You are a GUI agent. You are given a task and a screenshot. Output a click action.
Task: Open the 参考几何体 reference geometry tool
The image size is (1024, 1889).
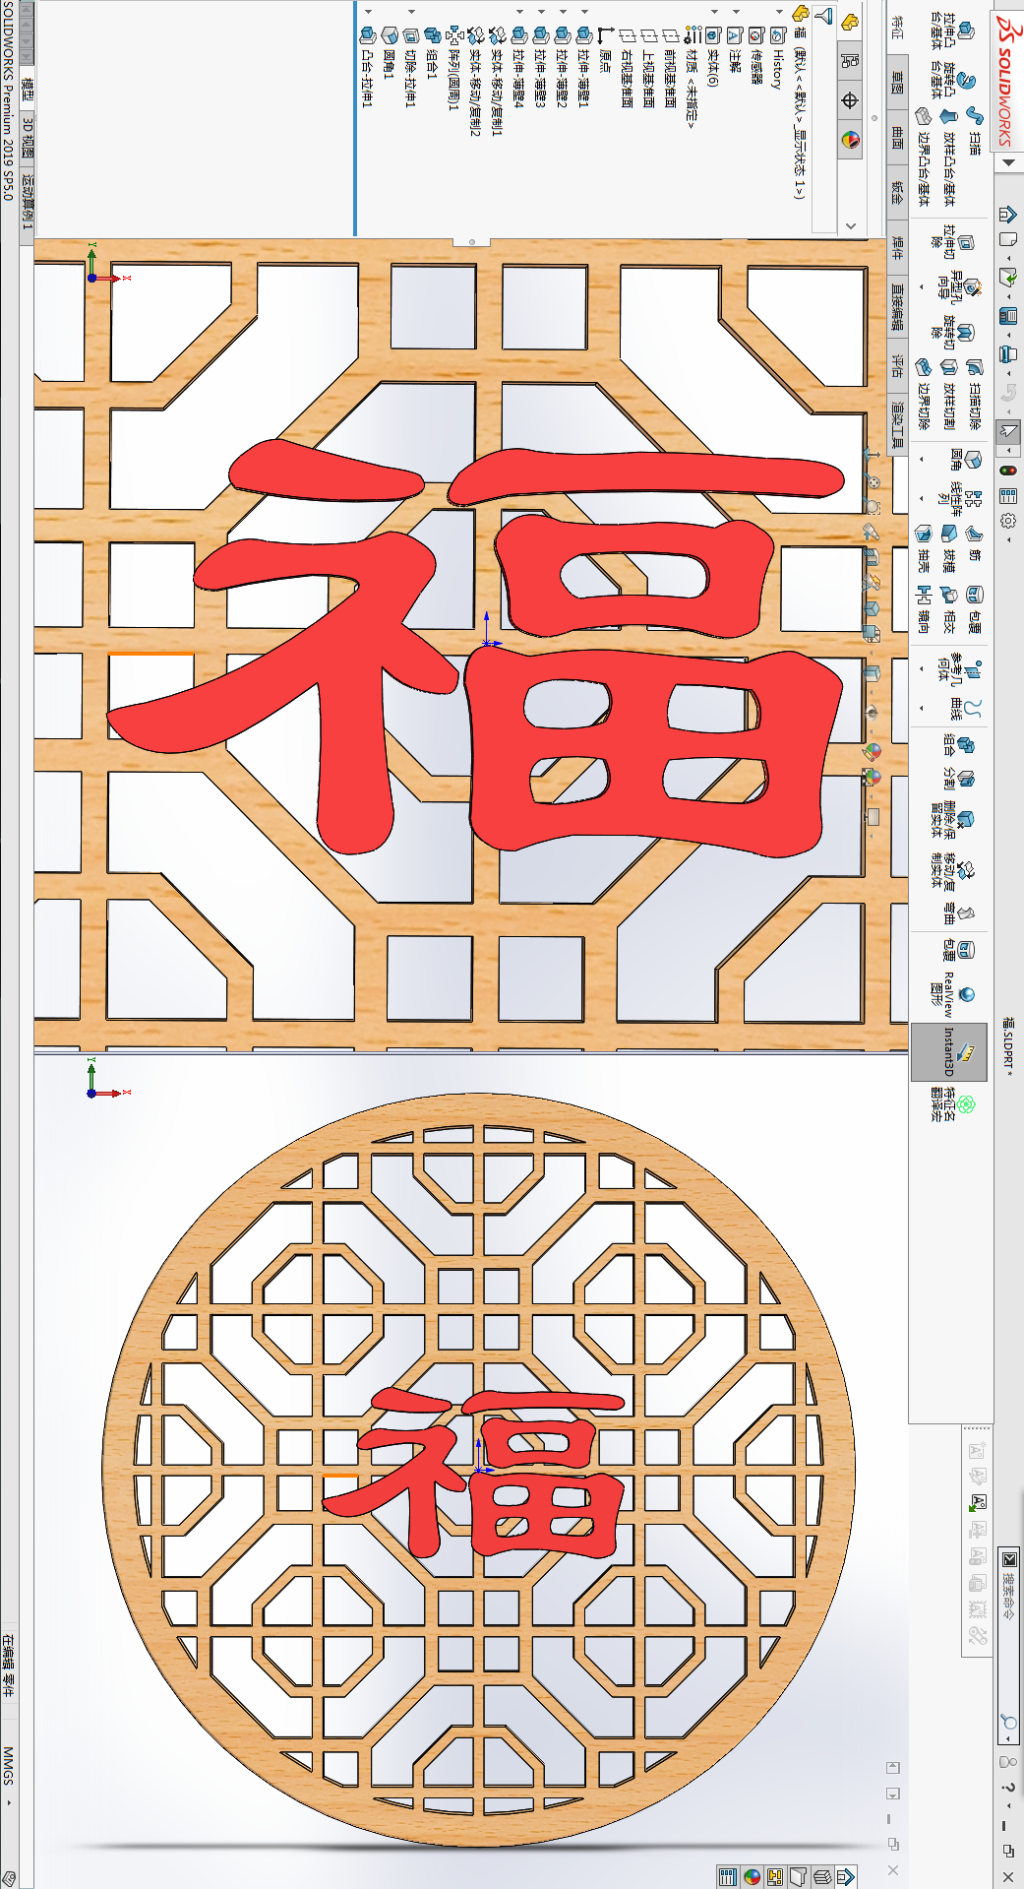coord(958,671)
